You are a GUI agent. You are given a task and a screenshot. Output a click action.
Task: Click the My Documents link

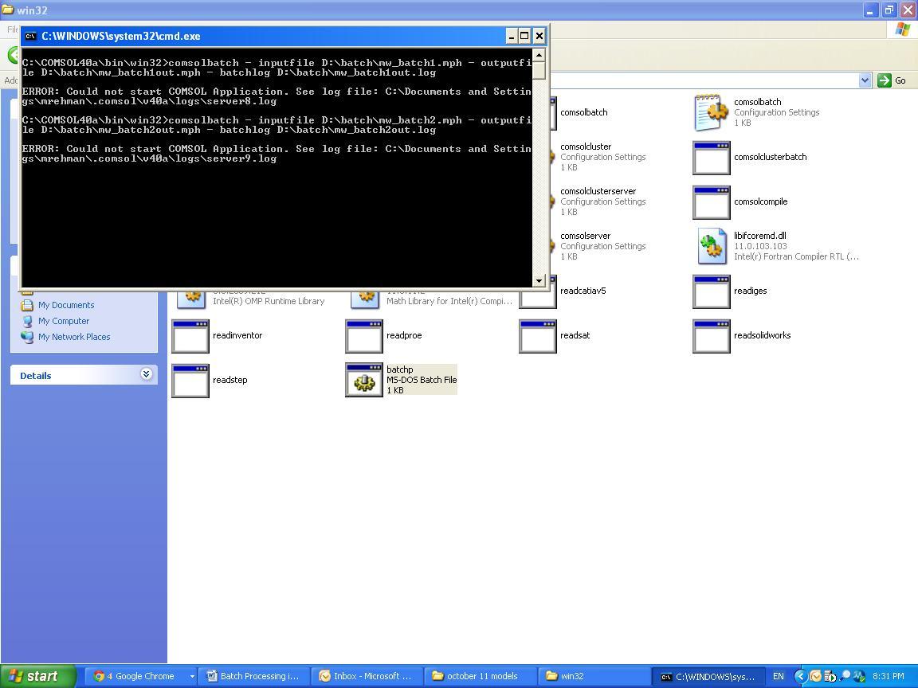(x=66, y=305)
